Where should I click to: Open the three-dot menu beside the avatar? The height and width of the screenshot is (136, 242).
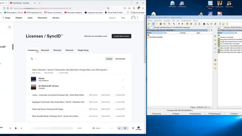(137, 18)
